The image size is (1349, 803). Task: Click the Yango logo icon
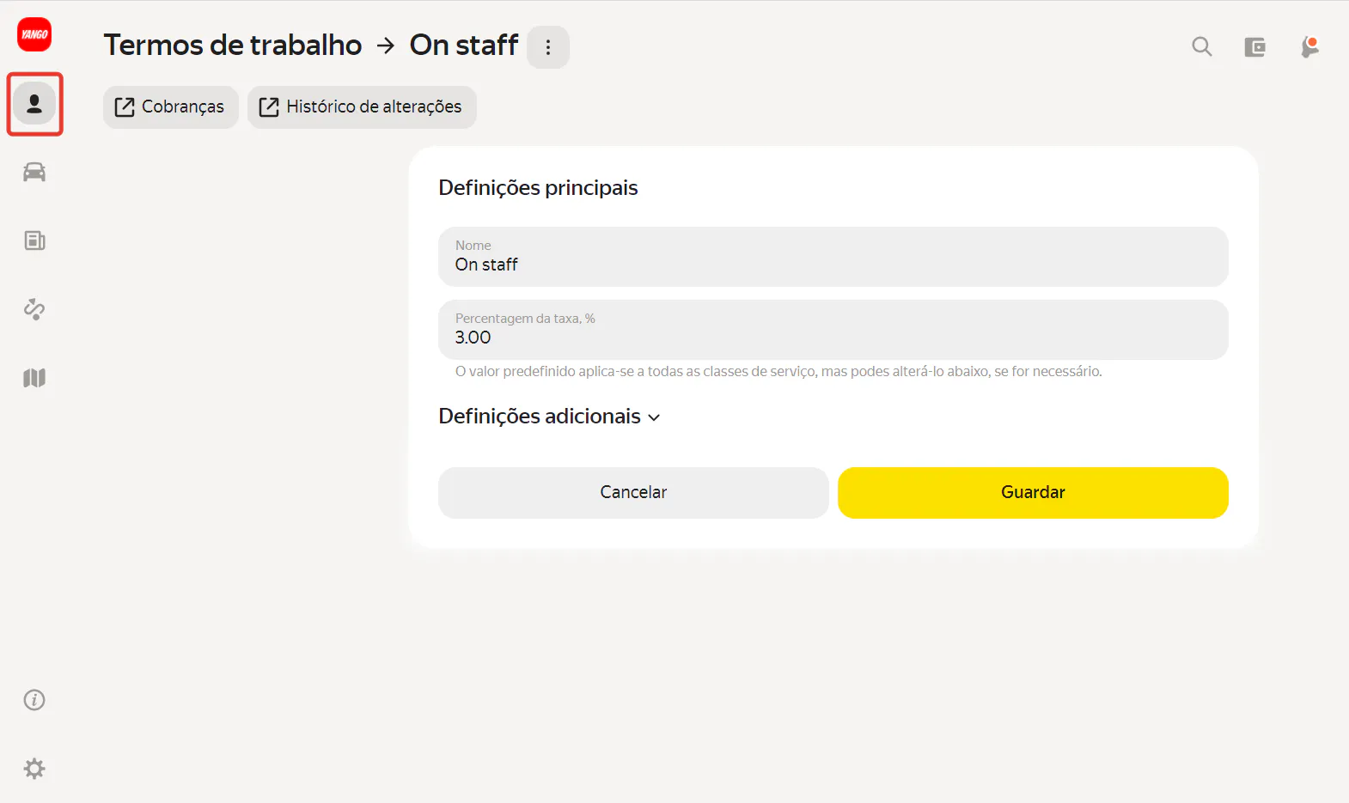click(x=34, y=34)
